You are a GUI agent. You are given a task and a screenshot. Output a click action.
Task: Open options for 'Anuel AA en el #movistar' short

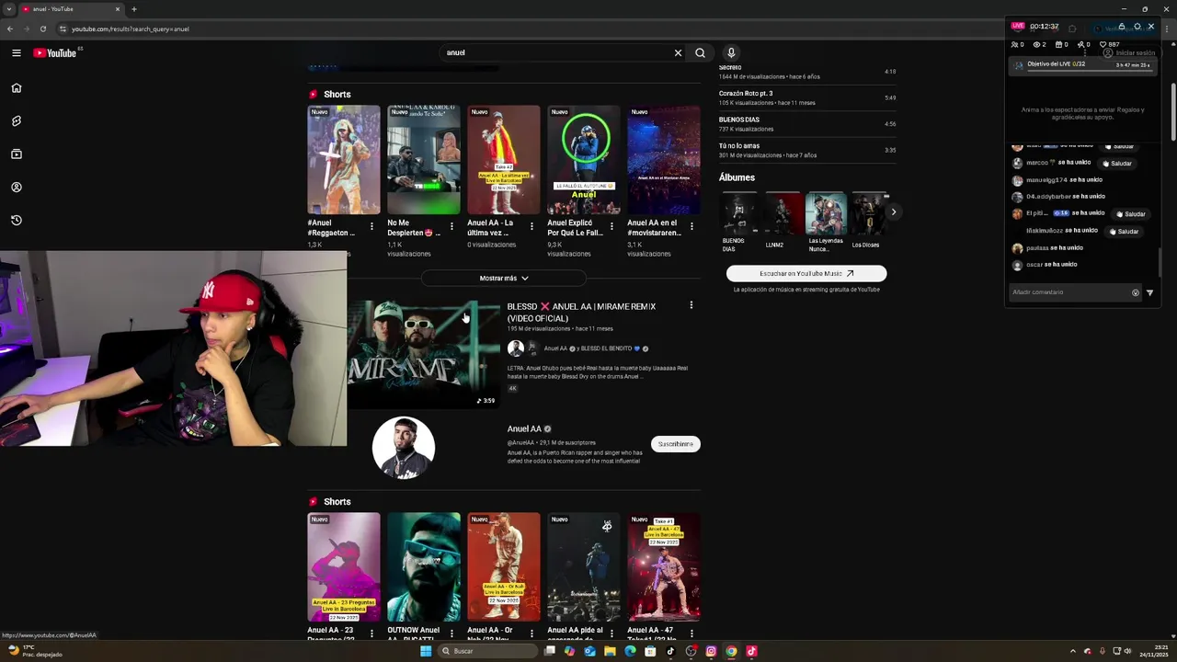pos(691,226)
